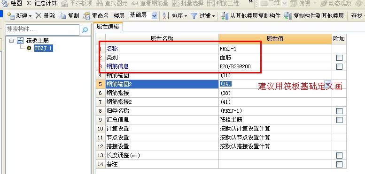Click the 按默认计算设置计算 cell
This screenshot has width=365, height=174.
tap(275, 129)
